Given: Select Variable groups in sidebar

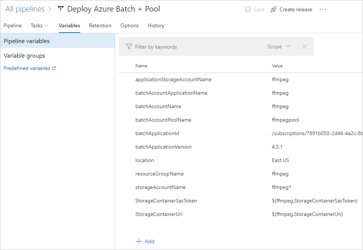Looking at the screenshot, I should click(24, 56).
